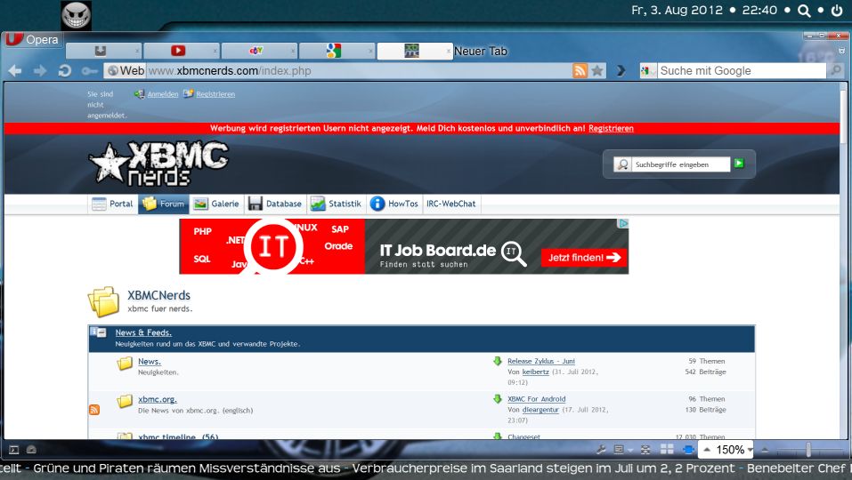Close the eBay tab
The height and width of the screenshot is (480, 852).
[293, 52]
